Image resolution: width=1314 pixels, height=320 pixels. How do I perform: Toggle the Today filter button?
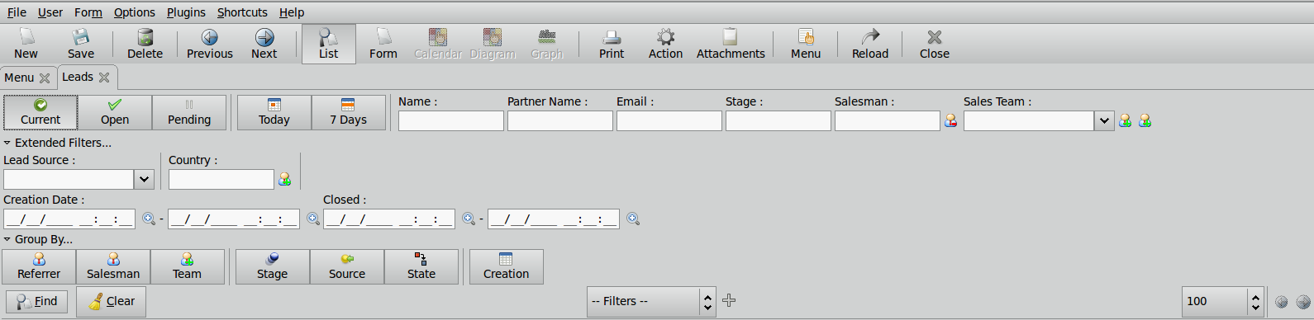click(274, 112)
